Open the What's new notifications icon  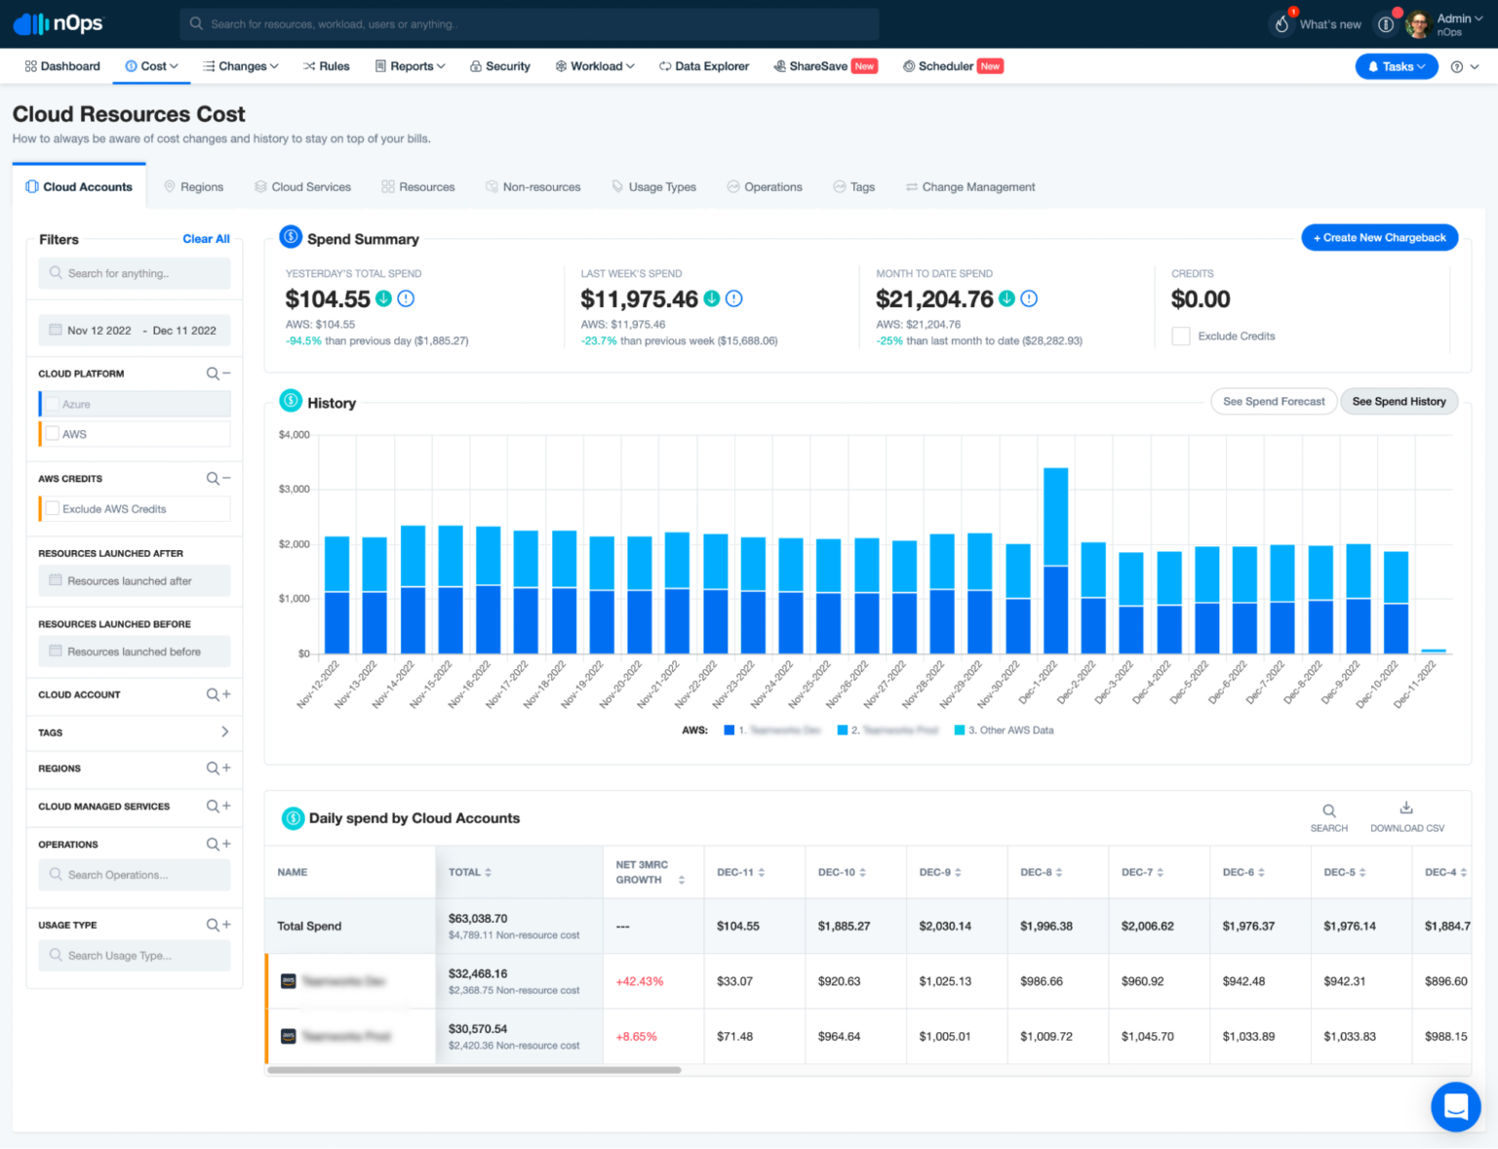pos(1281,23)
